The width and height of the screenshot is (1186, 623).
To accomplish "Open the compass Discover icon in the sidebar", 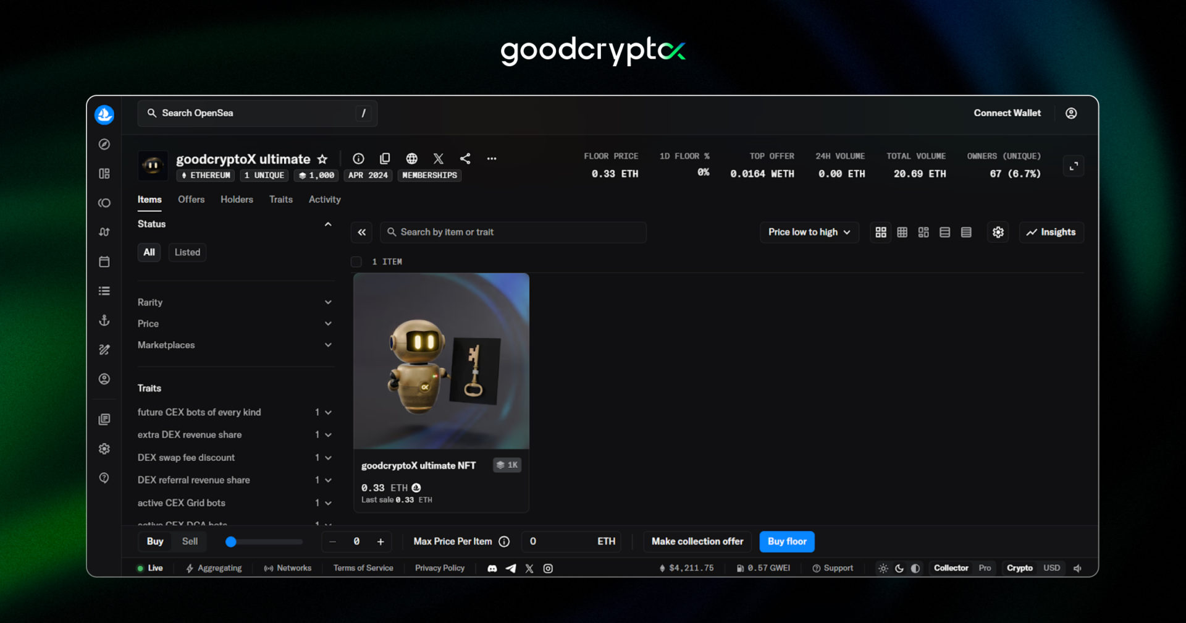I will [104, 144].
